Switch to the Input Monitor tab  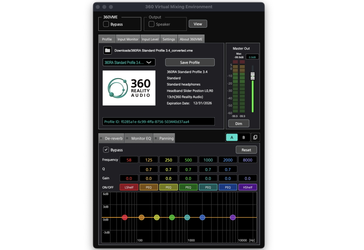pyautogui.click(x=127, y=39)
